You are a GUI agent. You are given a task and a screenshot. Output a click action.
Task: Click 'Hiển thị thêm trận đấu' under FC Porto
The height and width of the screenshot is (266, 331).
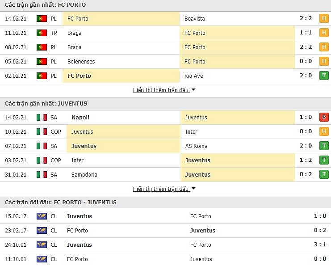[161, 90]
